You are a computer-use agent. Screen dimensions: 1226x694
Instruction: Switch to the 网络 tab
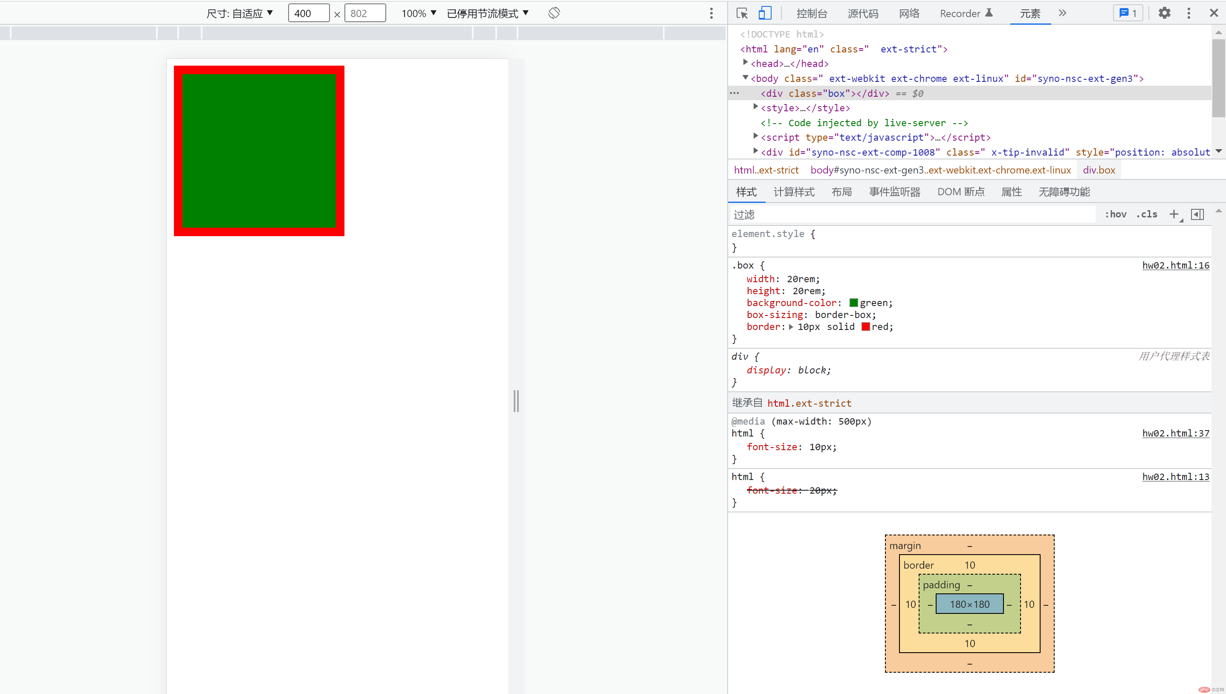click(909, 13)
